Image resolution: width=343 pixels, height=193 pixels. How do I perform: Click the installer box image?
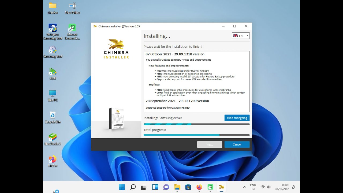click(116, 119)
